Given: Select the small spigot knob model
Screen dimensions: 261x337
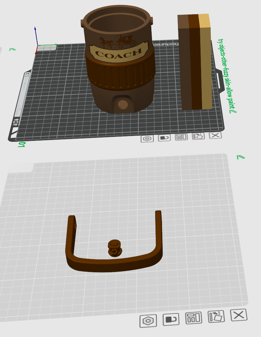Looking at the screenshot, I should click(x=115, y=248).
